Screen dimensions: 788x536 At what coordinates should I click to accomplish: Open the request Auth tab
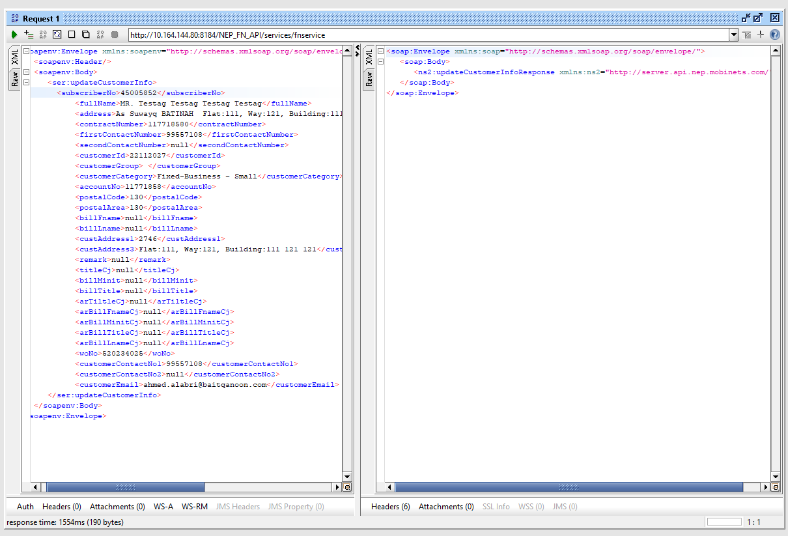(x=25, y=507)
